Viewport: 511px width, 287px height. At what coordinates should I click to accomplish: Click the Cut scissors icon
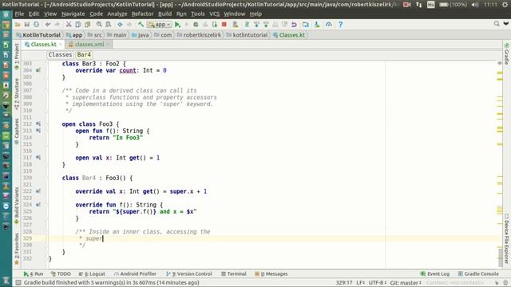coord(69,25)
